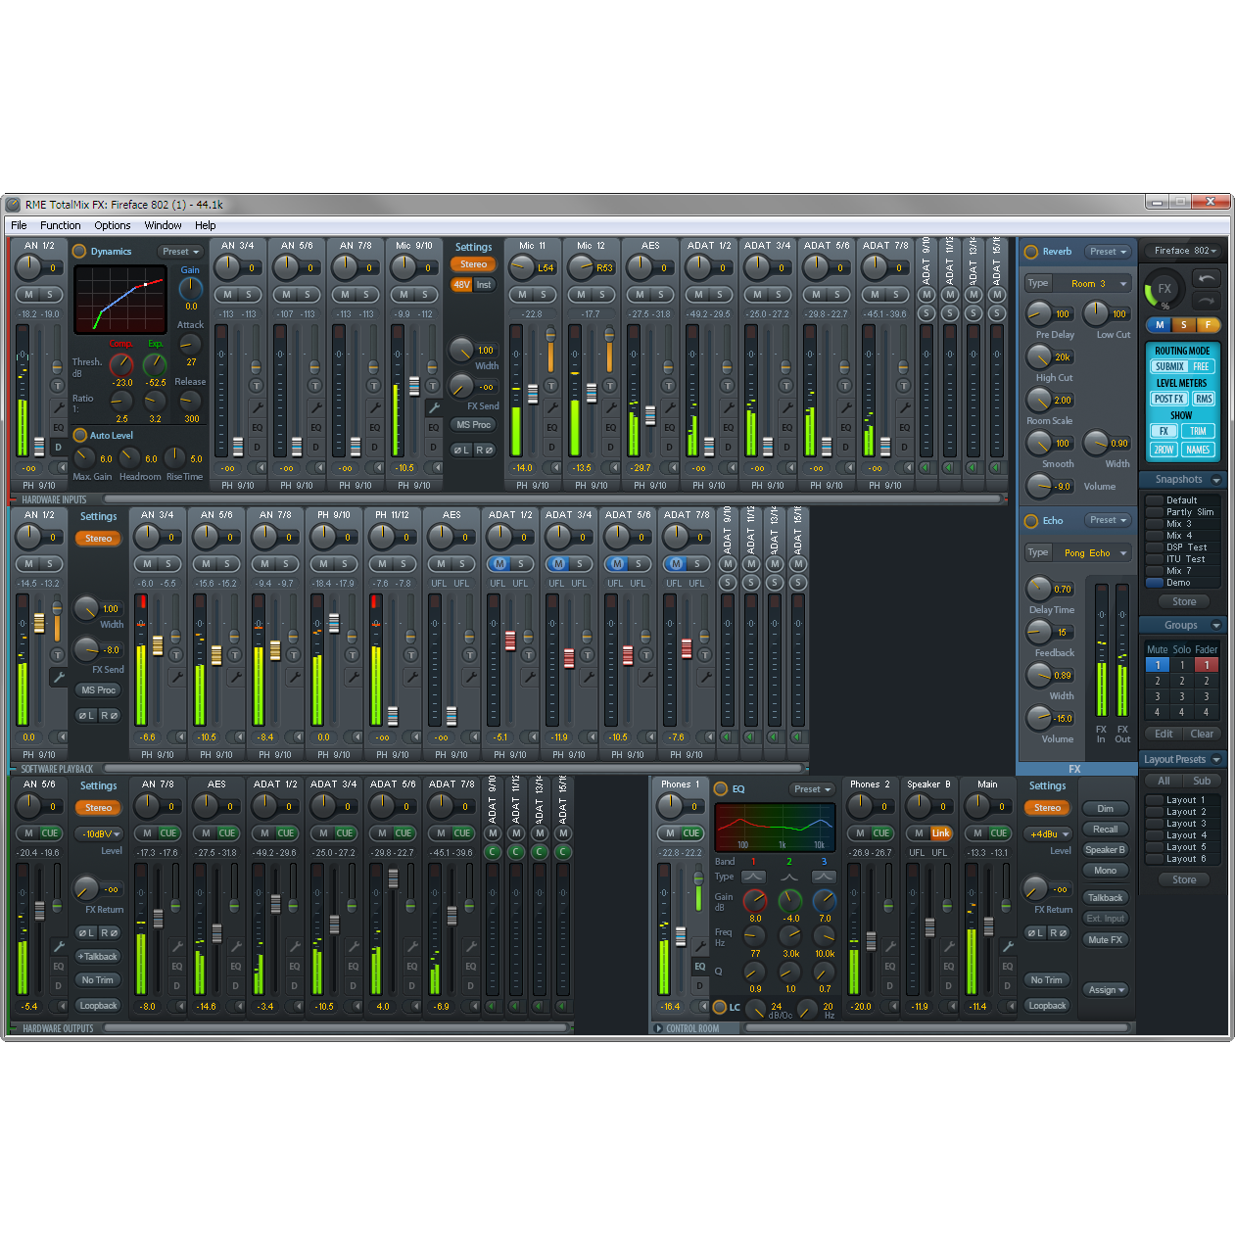Toggle Link on Speaker B channel
This screenshot has width=1235, height=1235.
pos(940,833)
